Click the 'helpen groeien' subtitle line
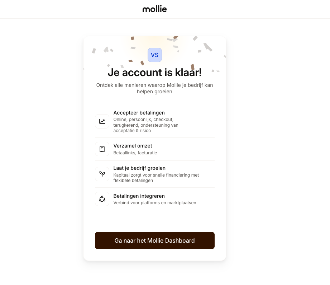 (x=155, y=92)
